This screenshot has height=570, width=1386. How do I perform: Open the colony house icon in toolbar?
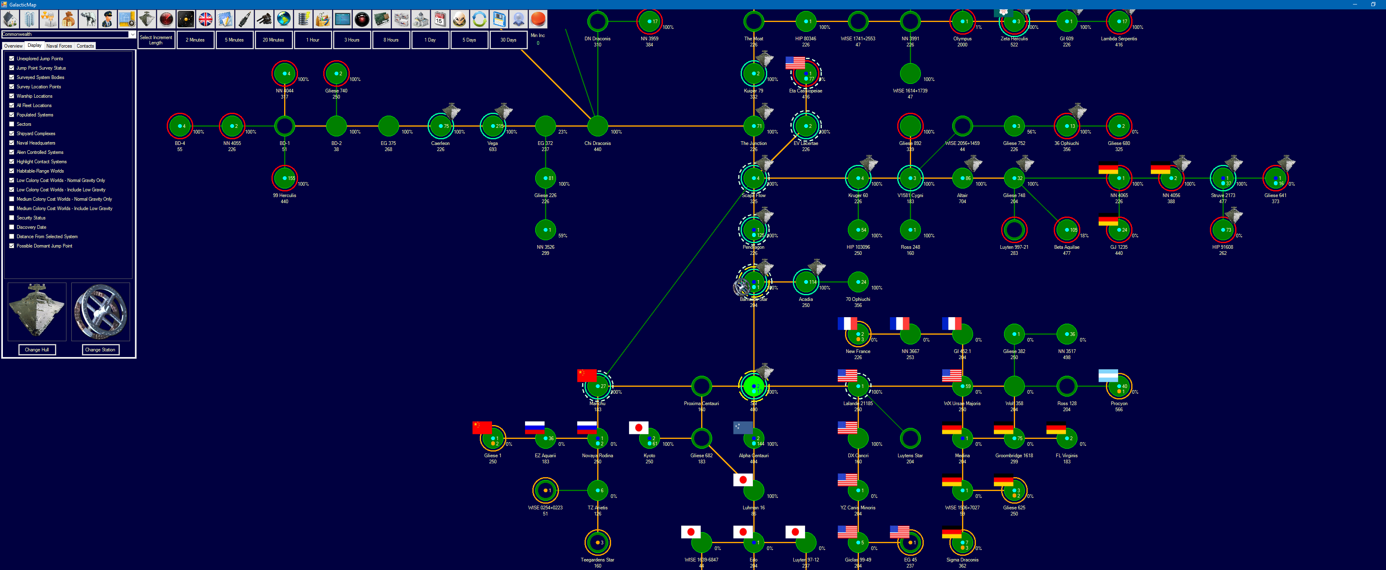click(x=10, y=20)
